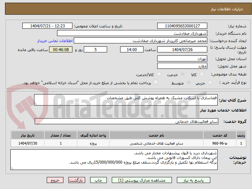Click the 14:00 time field

[x=132, y=49]
